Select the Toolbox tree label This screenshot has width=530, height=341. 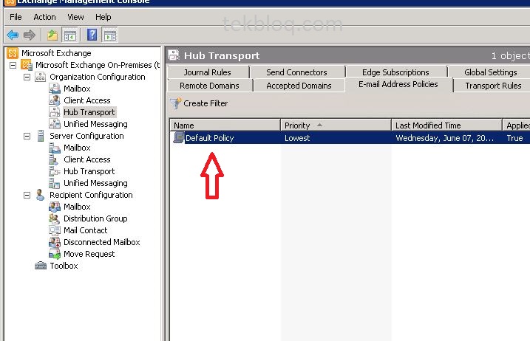click(x=64, y=266)
